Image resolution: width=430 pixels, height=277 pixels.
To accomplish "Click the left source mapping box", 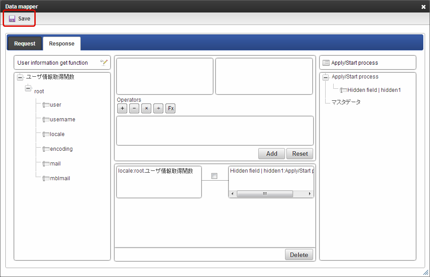I will click(165, 76).
